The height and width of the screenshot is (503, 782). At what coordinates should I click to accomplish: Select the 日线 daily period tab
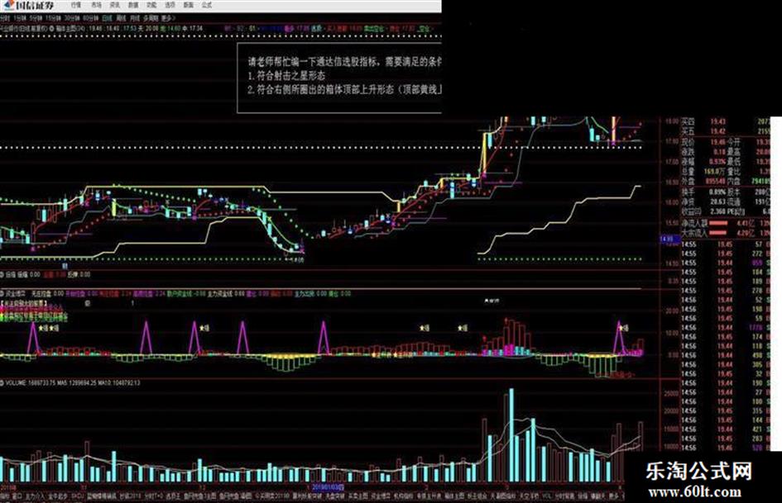pos(108,18)
